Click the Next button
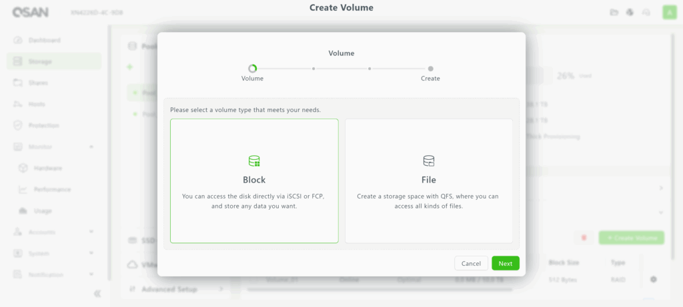Viewport: 683px width, 307px height. pos(506,264)
